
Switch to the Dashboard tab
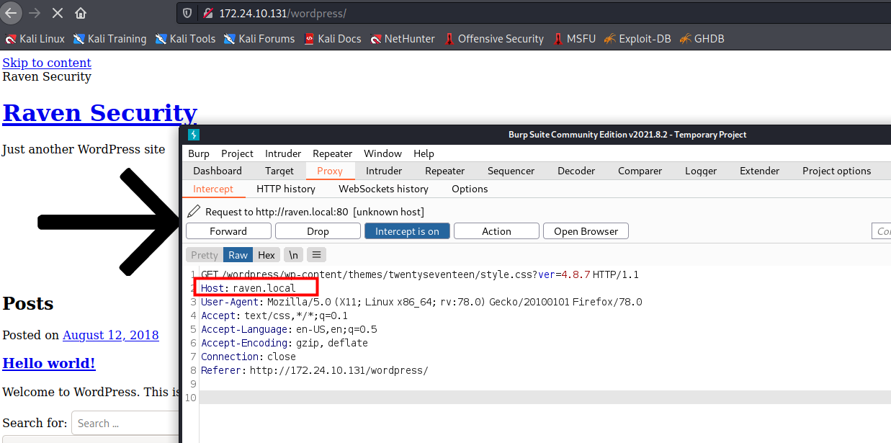click(218, 171)
